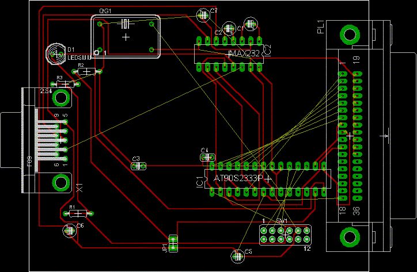Select the JP1 jumper pads
Viewport: 417px width, 272px height.
tap(173, 244)
